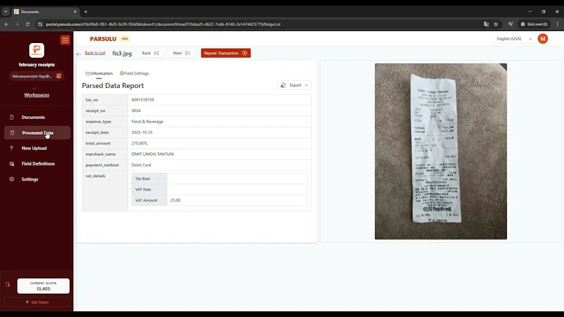Go to Next document

coord(182,53)
